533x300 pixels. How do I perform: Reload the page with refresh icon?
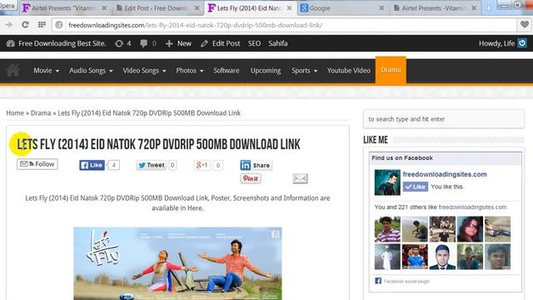[25, 25]
